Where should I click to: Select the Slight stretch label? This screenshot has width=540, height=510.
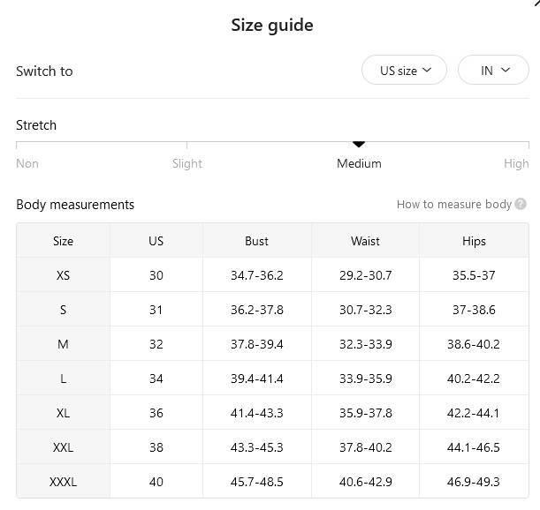[187, 163]
